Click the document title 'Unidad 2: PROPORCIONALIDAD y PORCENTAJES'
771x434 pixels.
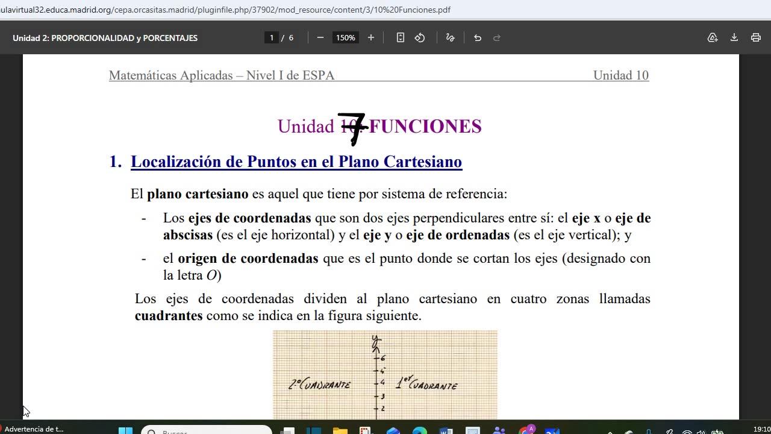[105, 38]
